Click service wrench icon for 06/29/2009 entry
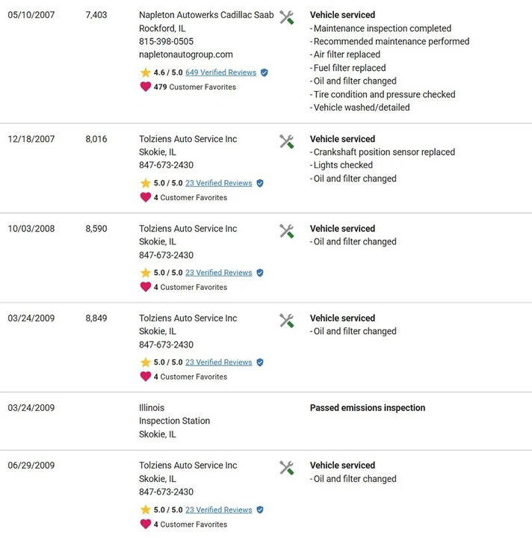 [286, 468]
